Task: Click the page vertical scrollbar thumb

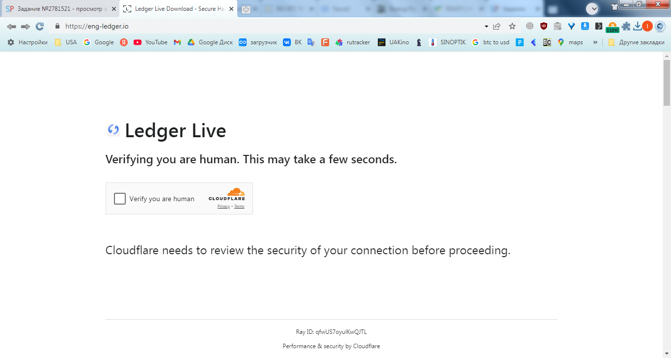Action: 667,83
